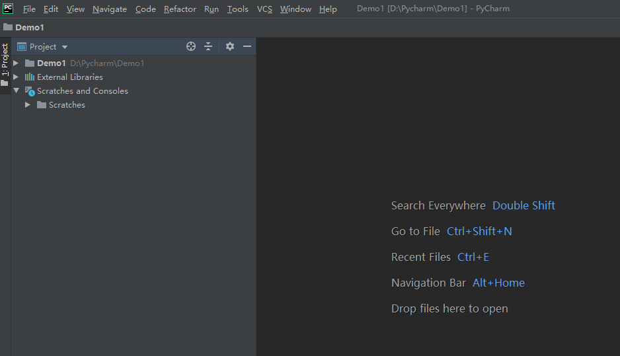Image resolution: width=620 pixels, height=356 pixels.
Task: Select the External Libraries tree row
Action: coord(134,77)
